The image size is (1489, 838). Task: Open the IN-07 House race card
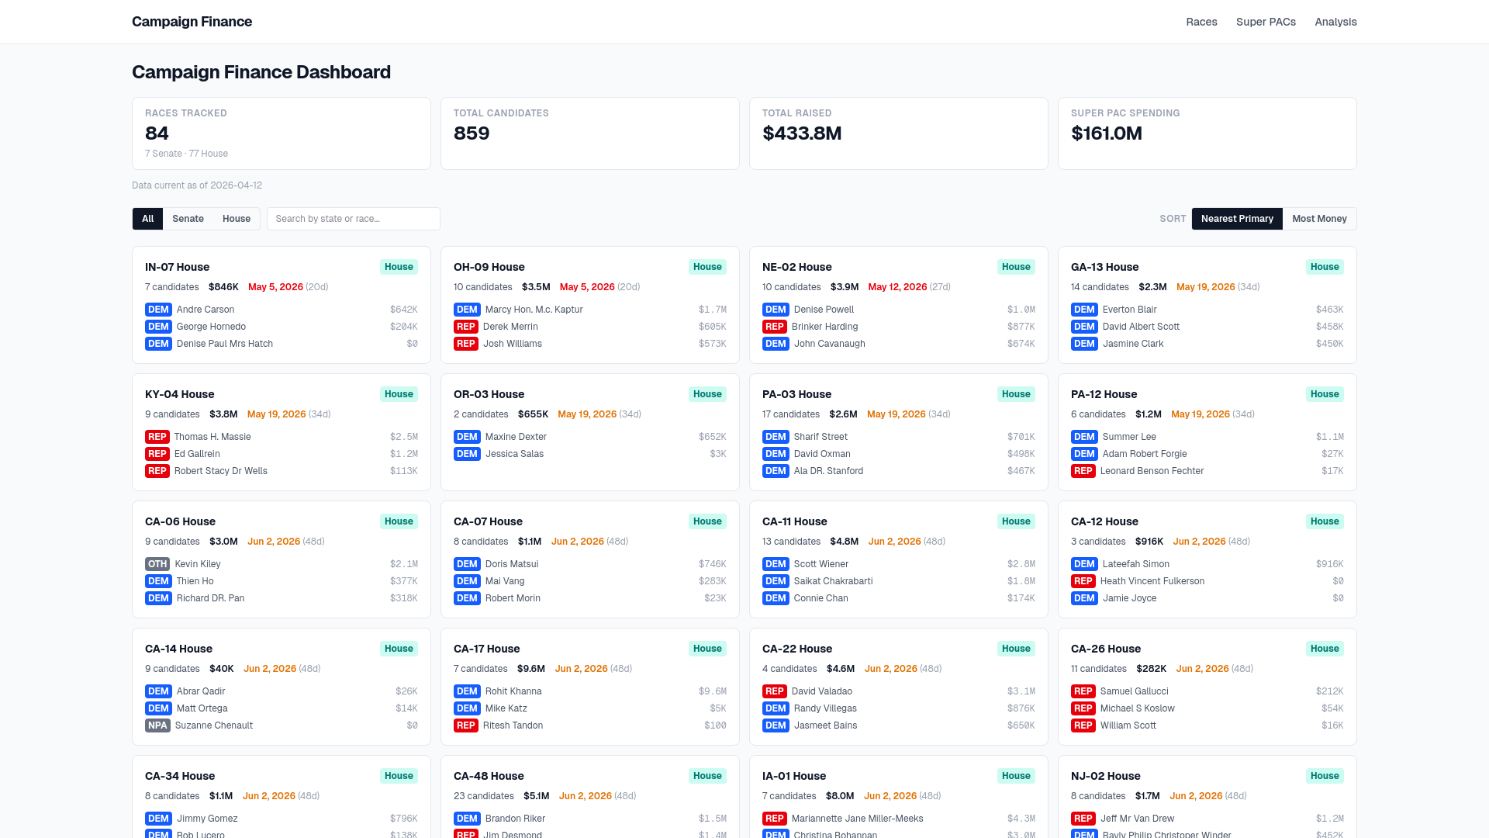[x=282, y=305]
